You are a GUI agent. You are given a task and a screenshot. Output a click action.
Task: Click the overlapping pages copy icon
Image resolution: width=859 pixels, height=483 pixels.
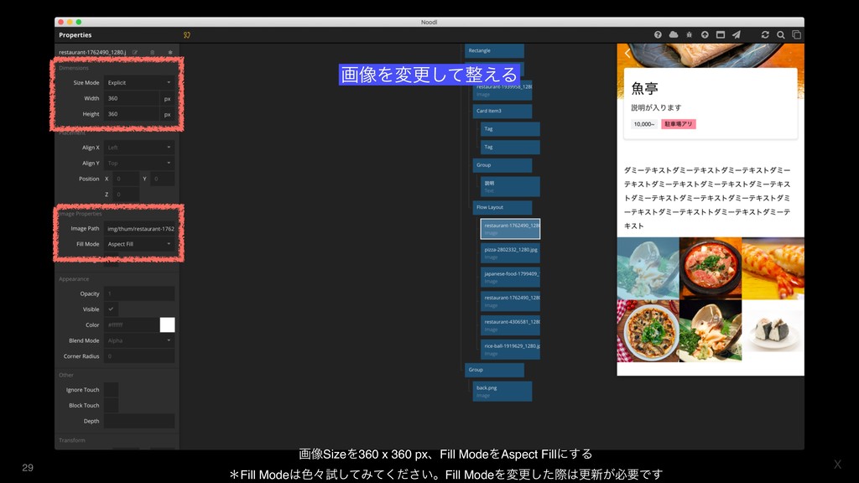(797, 34)
